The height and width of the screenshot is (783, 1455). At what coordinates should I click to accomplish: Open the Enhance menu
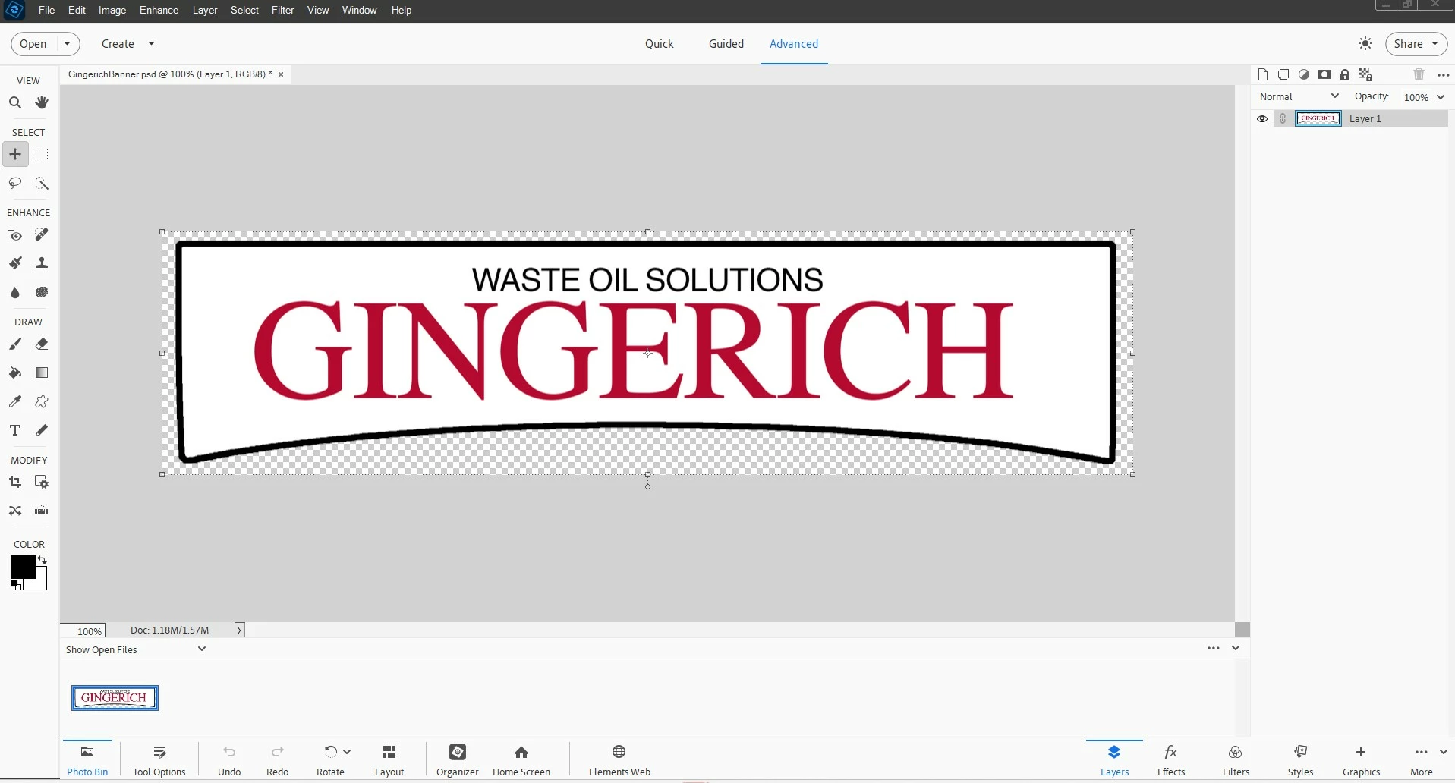tap(159, 10)
